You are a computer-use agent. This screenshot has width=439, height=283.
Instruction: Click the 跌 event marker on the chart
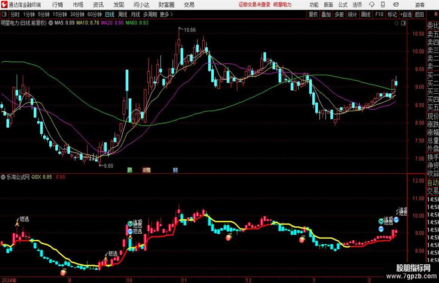click(130, 170)
